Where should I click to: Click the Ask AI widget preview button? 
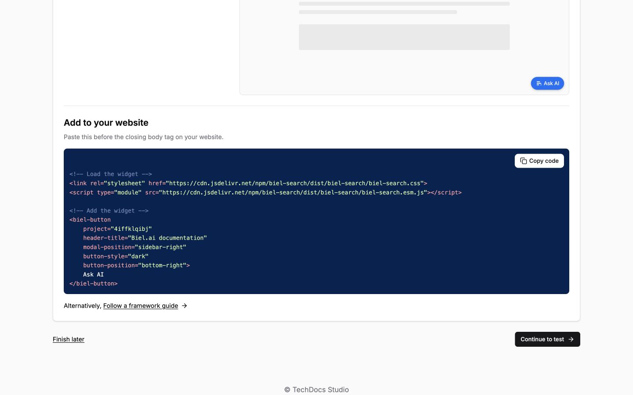(x=547, y=83)
